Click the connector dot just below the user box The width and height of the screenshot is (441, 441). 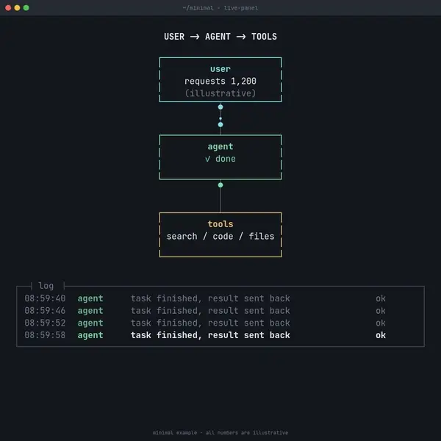[220, 107]
